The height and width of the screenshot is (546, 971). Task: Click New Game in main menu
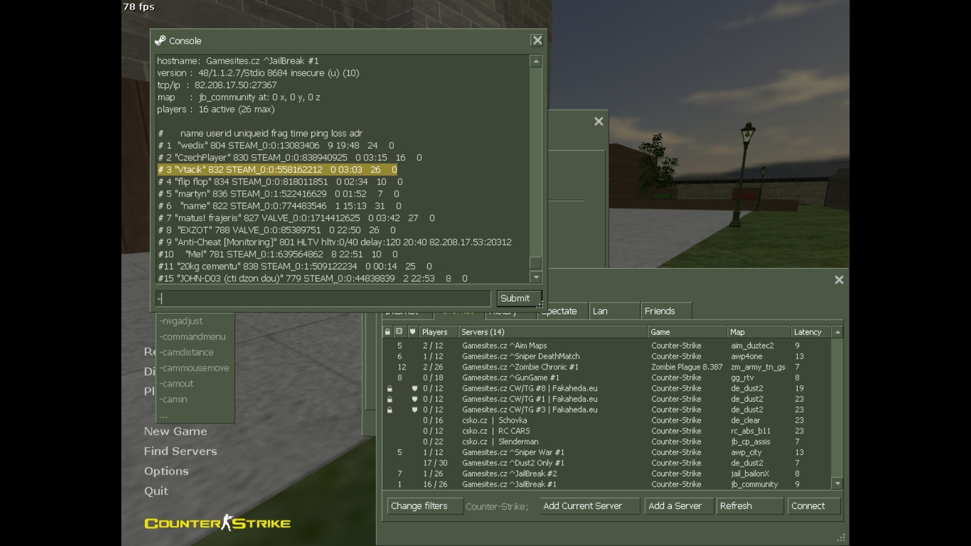pyautogui.click(x=175, y=431)
